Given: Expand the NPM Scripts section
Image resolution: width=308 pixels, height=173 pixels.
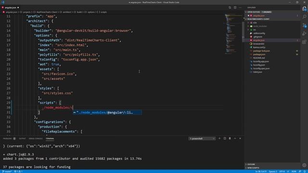Looking at the screenshot, I should pyautogui.click(x=253, y=168).
